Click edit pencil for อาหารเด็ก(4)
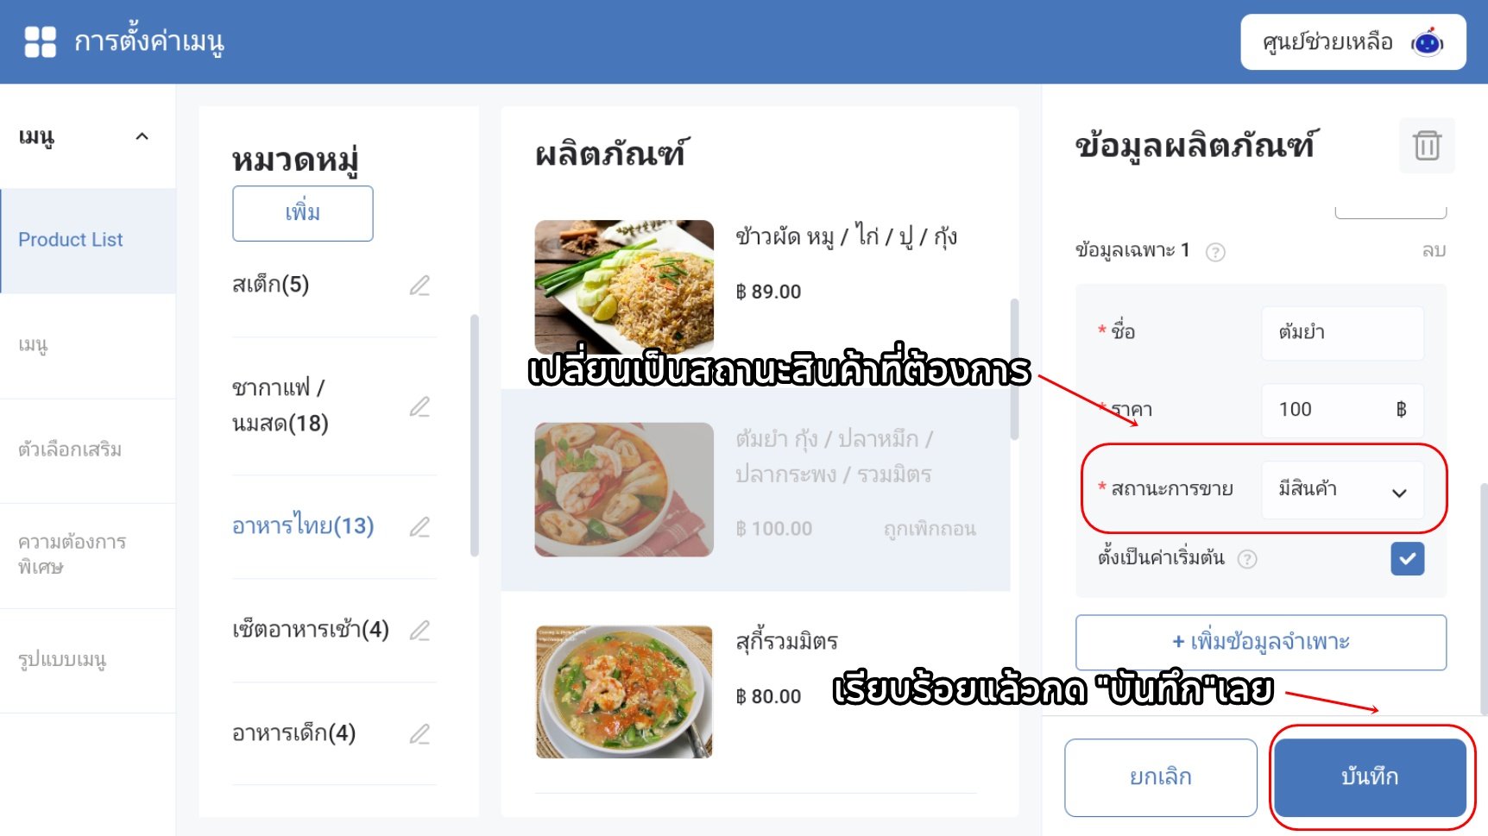This screenshot has height=836, width=1488. click(419, 734)
